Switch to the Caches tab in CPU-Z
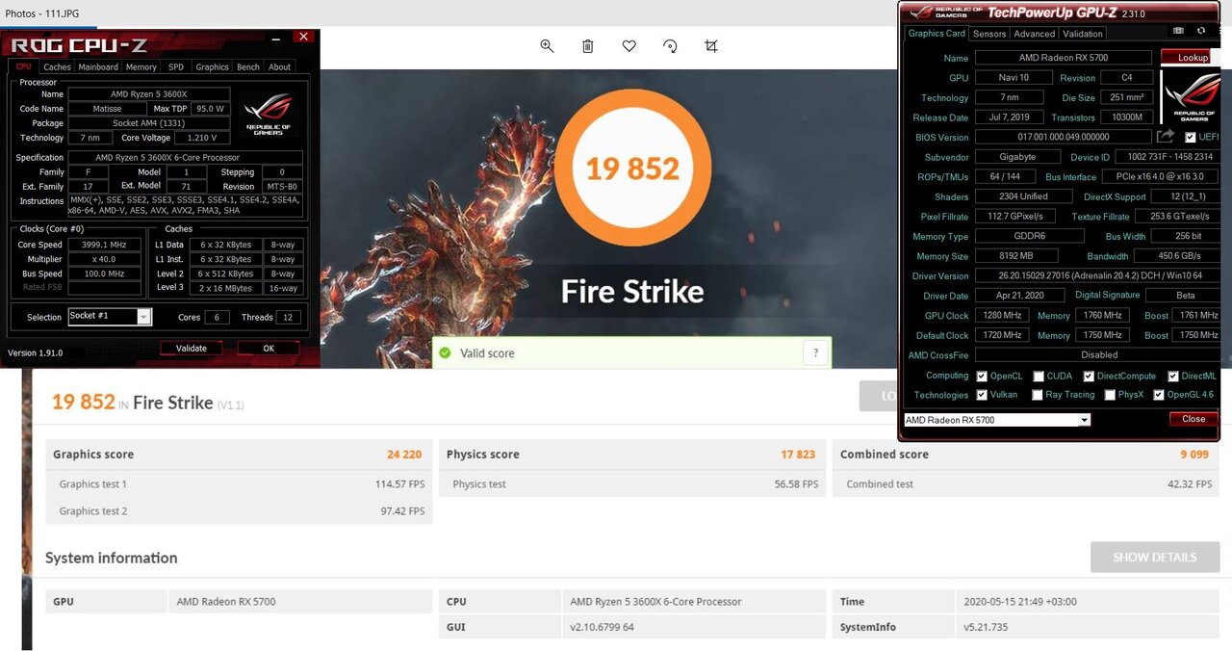Viewport: 1232px width, 651px height. pyautogui.click(x=57, y=67)
